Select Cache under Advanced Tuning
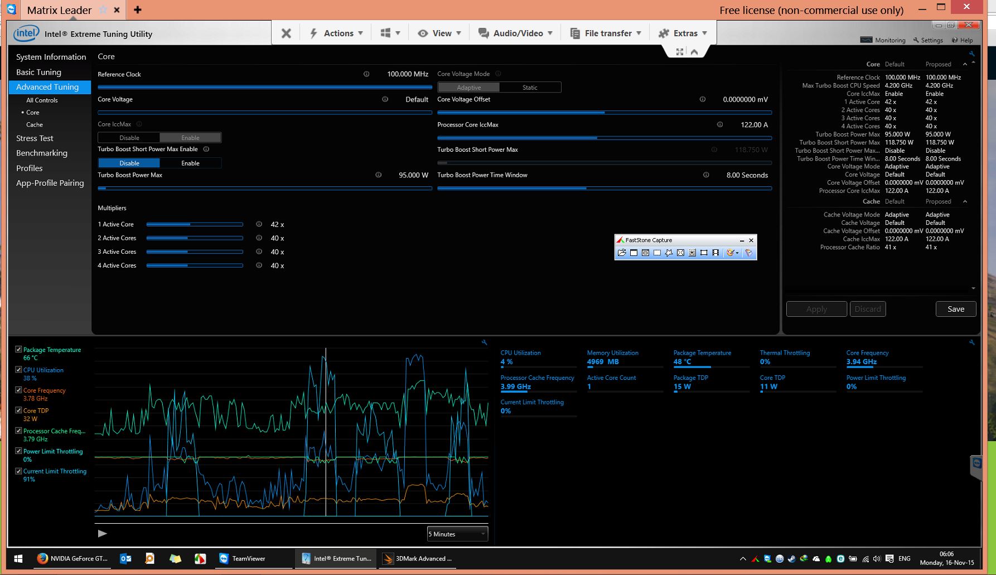The width and height of the screenshot is (996, 575). click(34, 125)
